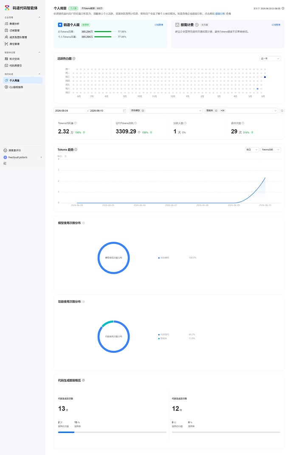Open CLI授权指导 page
293x455 pixels.
click(x=23, y=87)
